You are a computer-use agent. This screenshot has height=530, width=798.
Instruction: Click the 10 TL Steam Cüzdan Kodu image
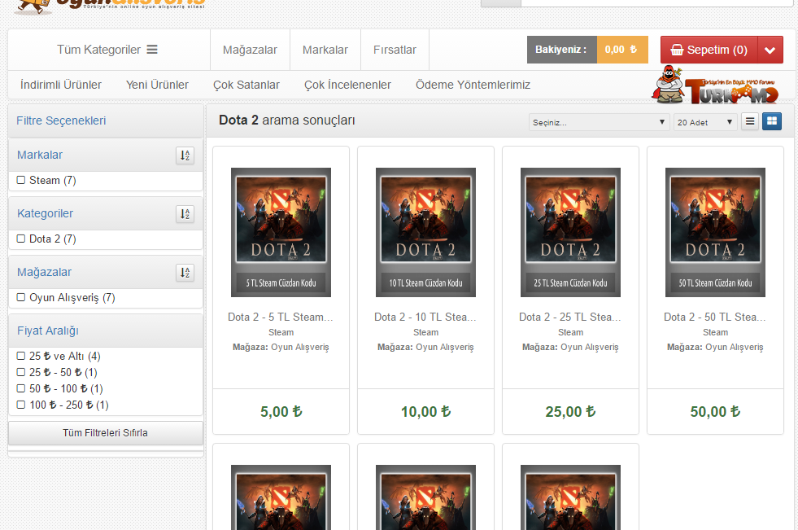425,232
